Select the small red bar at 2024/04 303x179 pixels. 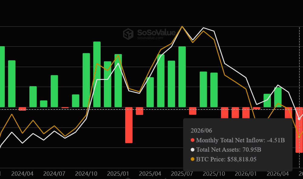tap(22, 109)
